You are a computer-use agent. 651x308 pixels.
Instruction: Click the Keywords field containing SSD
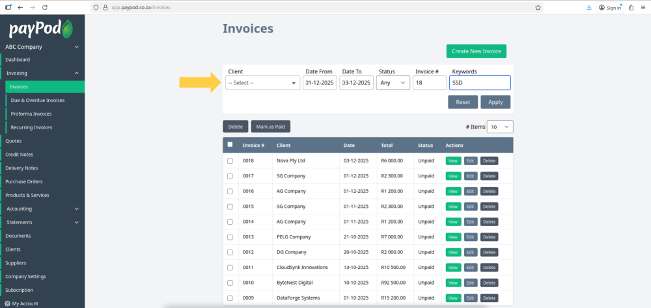coord(480,83)
